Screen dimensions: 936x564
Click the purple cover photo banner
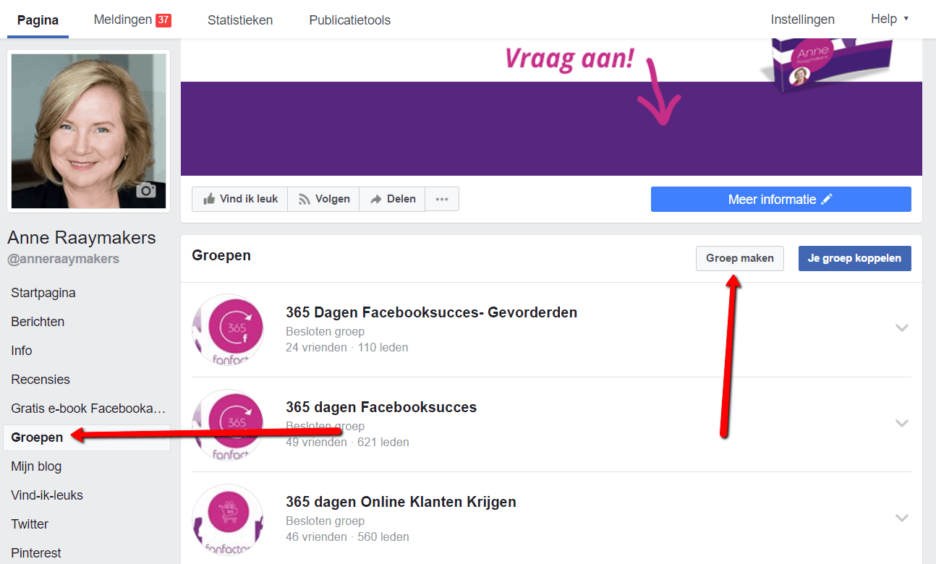(551, 108)
